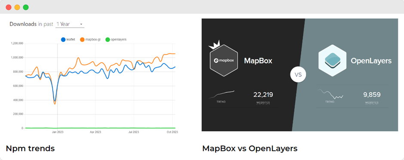This screenshot has width=404, height=160.
Task: Click the red close window button
Action: [9, 7]
